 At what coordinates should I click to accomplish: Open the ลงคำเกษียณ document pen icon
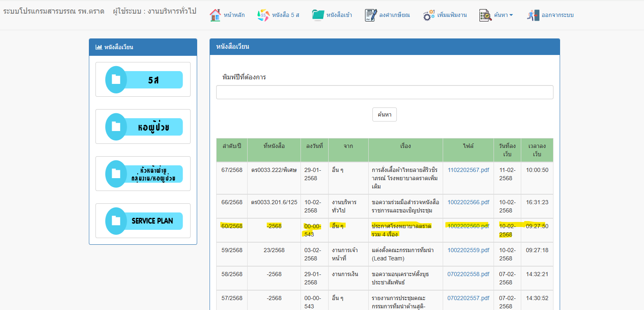point(371,15)
